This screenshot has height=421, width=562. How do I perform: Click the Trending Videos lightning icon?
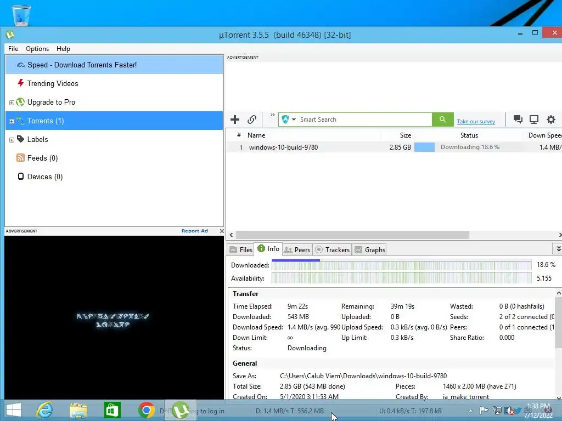point(20,83)
